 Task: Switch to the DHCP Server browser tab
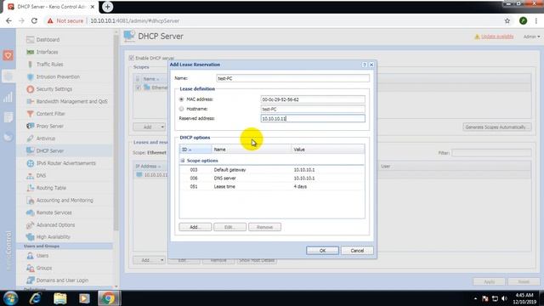click(x=51, y=7)
